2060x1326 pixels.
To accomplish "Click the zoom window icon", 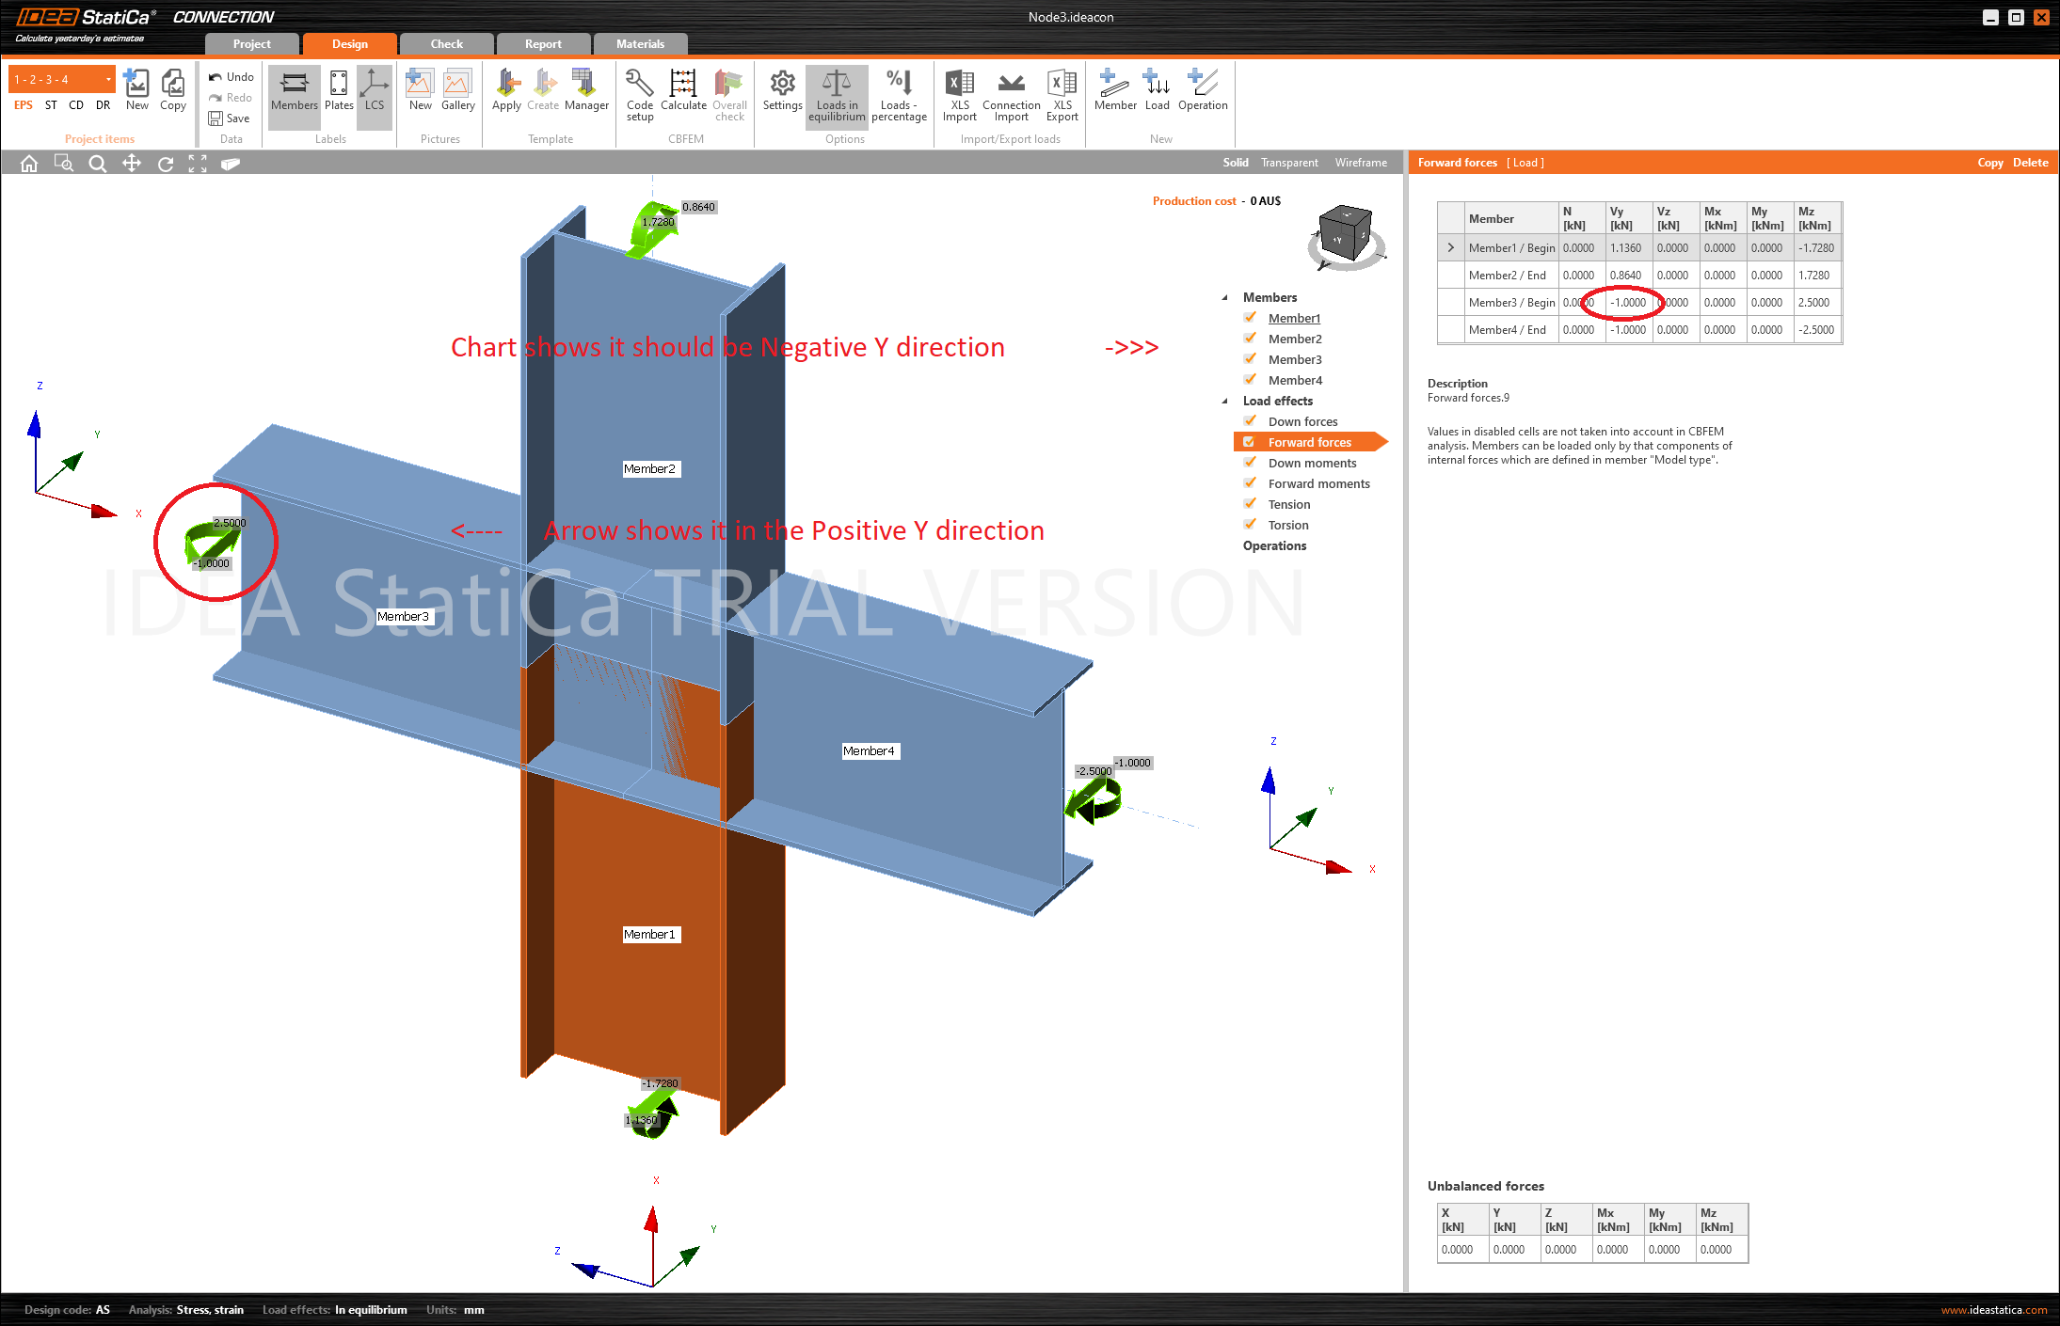I will 63,164.
